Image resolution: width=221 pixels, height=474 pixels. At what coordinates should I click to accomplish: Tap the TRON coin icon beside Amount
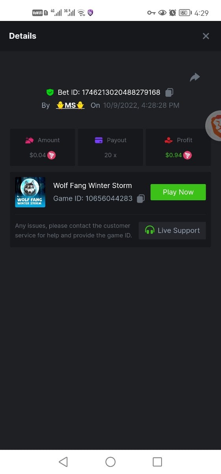(x=52, y=155)
